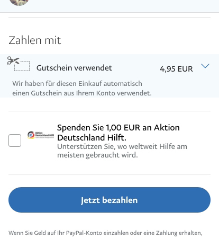This screenshot has height=237, width=219.
Task: Click the circular emblem in the charity logo
Action: click(x=31, y=135)
